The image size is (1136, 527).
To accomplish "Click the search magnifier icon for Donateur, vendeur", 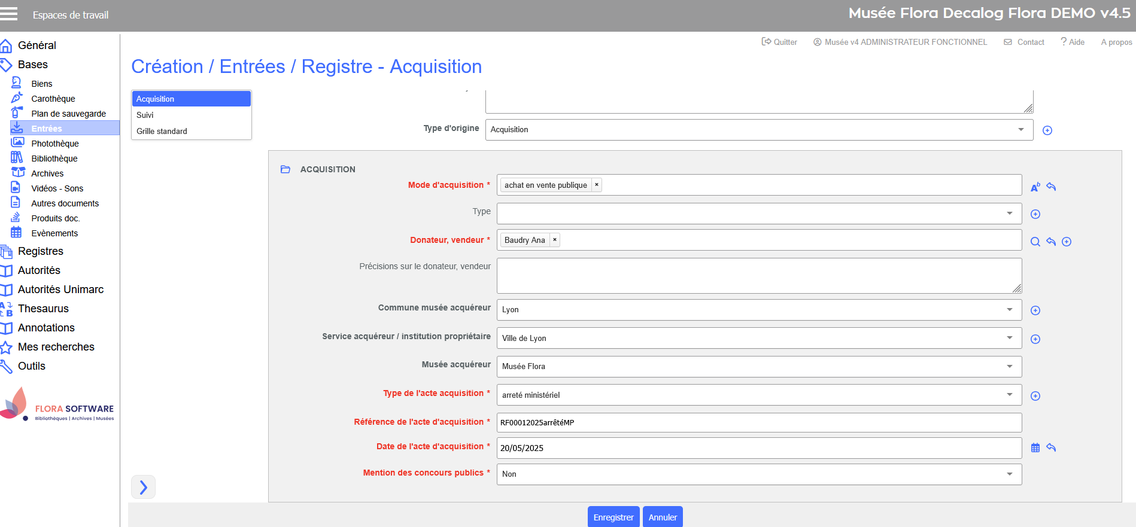I will point(1035,242).
